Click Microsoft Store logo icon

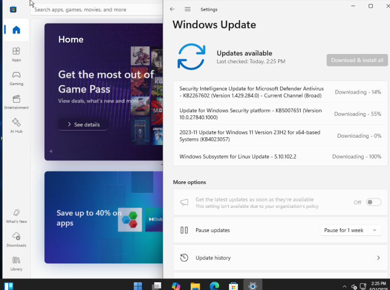click(x=13, y=9)
